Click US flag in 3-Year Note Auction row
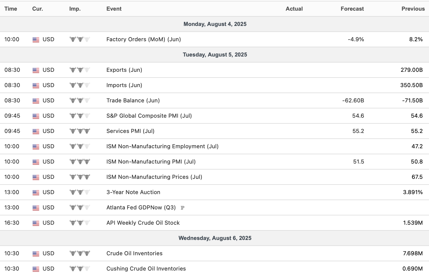The height and width of the screenshot is (273, 429). [x=36, y=192]
